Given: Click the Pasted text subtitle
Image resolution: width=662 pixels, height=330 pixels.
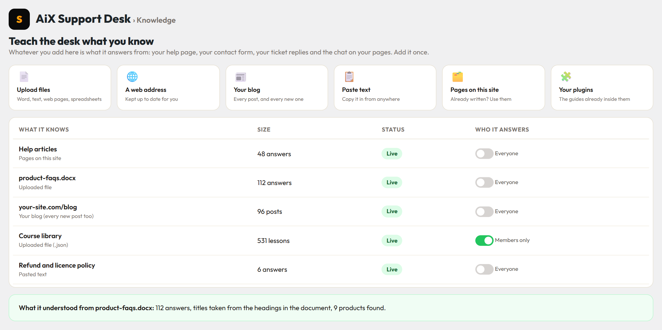Looking at the screenshot, I should coord(33,274).
